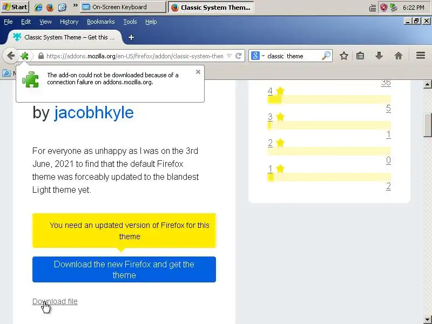This screenshot has height=324, width=432.
Task: Click Download the new Firefox button
Action: pyautogui.click(x=124, y=269)
